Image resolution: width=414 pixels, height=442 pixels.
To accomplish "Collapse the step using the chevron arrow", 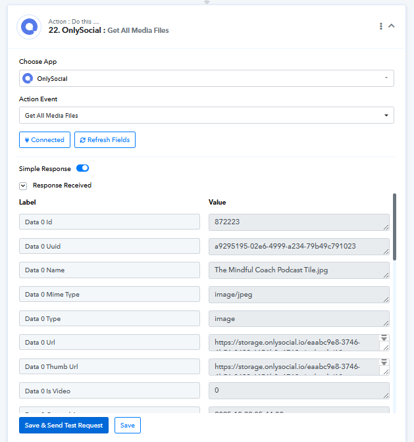I will [x=392, y=26].
